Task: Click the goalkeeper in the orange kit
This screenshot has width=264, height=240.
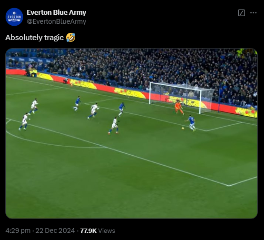Action: (x=179, y=108)
